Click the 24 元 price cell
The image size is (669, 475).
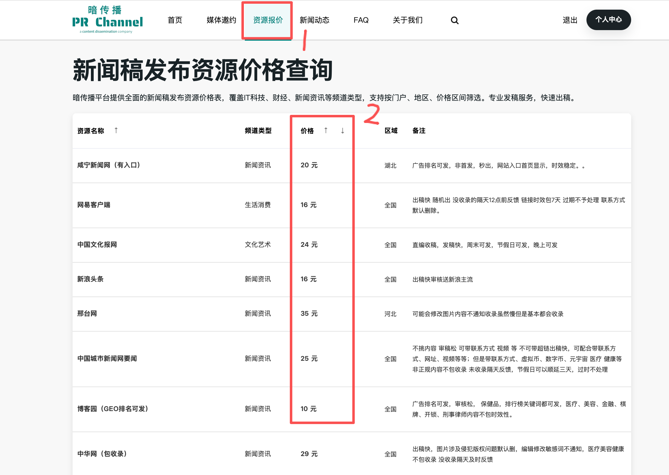[x=309, y=245]
